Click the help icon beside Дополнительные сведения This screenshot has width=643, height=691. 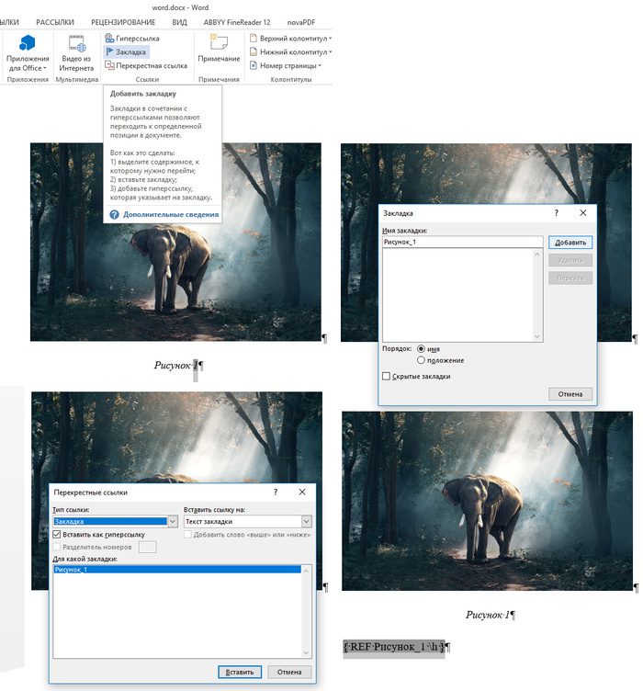pos(114,215)
